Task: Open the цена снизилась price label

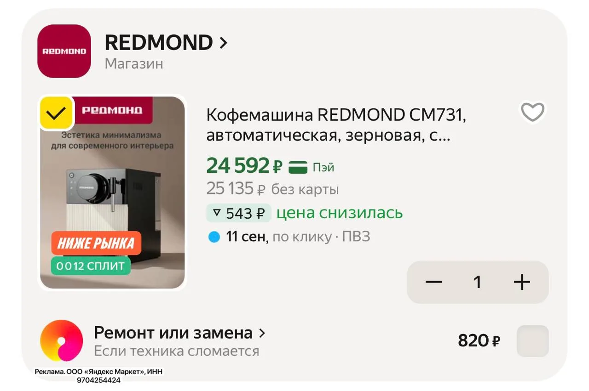Action: [340, 213]
